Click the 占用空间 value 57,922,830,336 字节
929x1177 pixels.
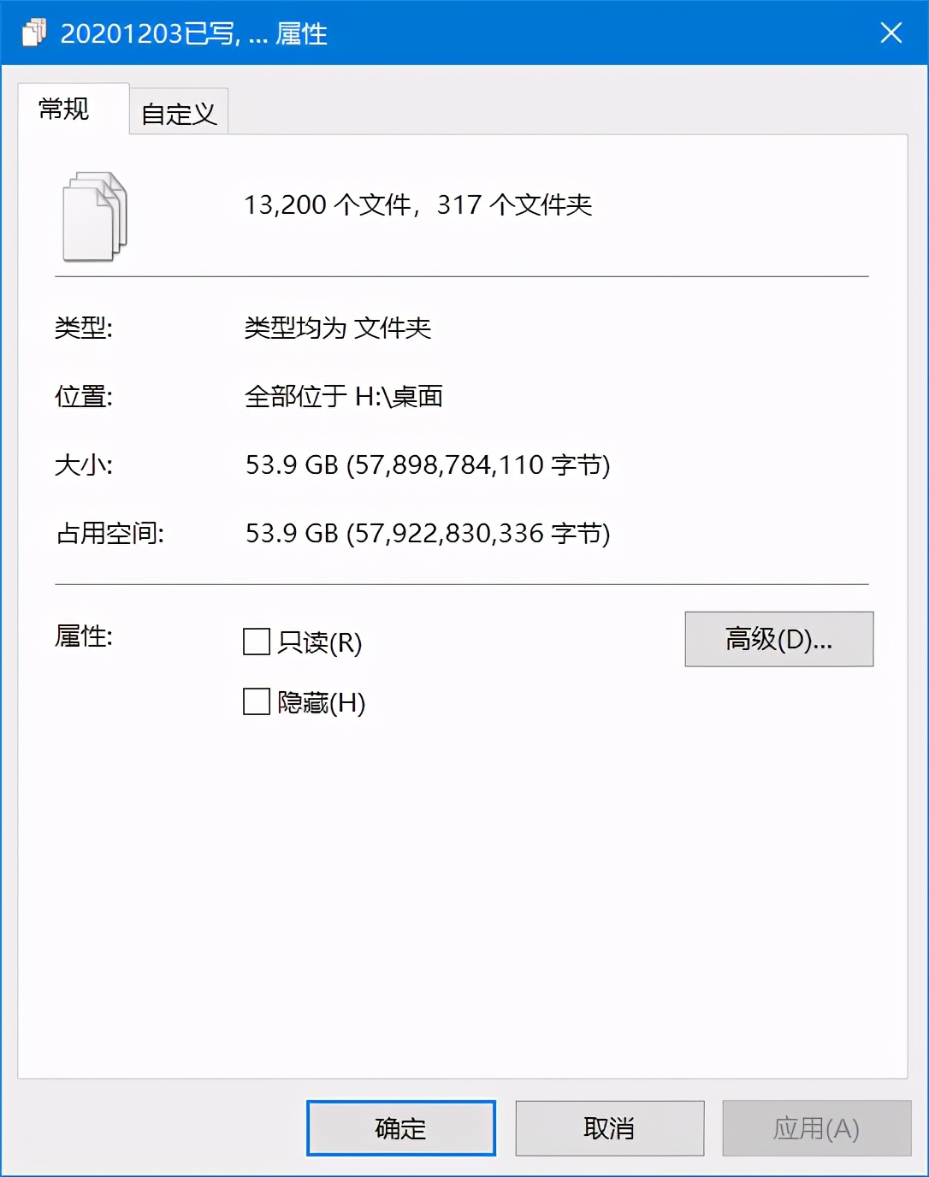click(478, 534)
